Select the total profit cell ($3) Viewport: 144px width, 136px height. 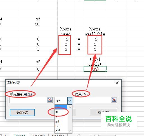coord(95,69)
